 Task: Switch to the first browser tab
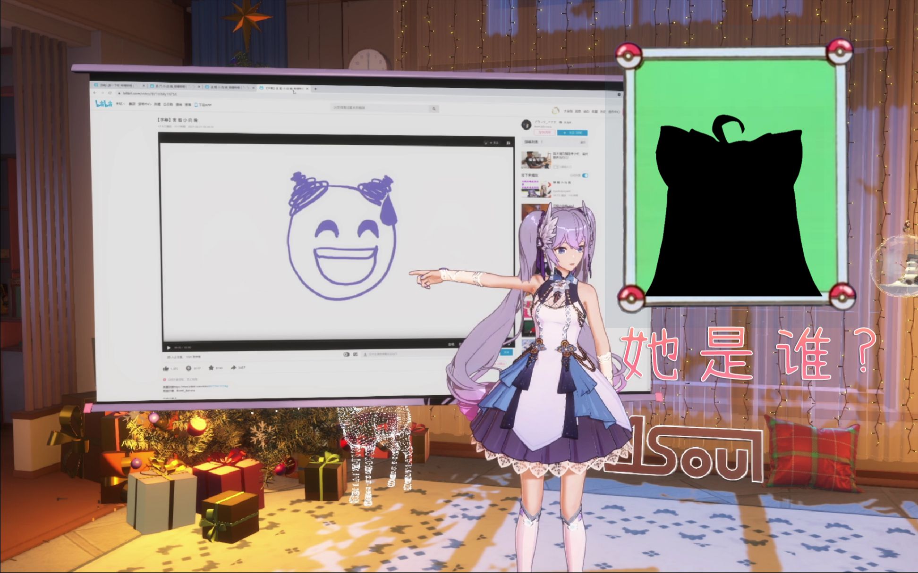point(118,86)
